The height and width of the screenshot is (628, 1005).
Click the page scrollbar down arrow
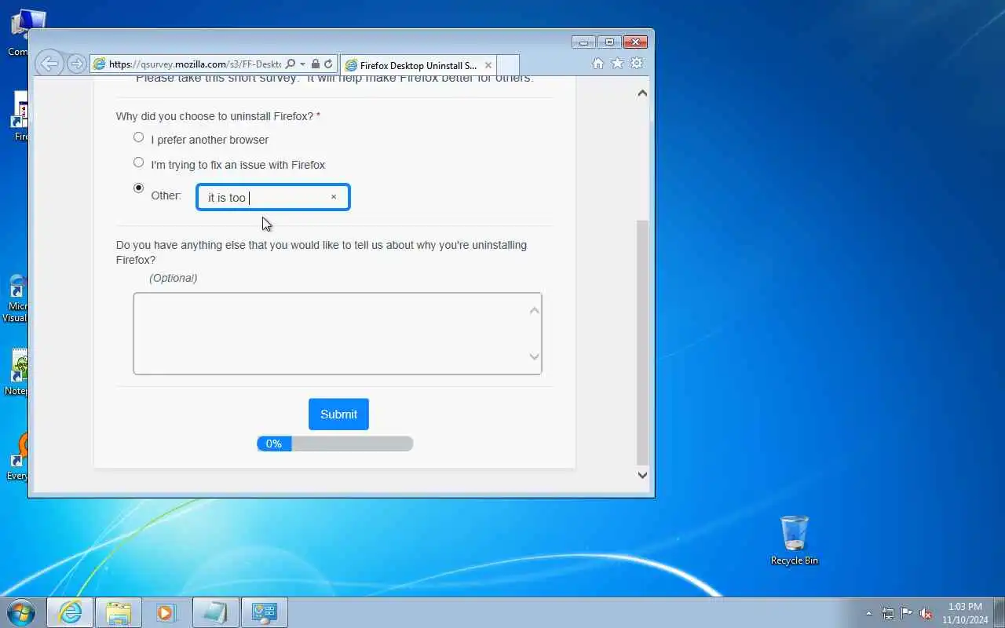(642, 474)
